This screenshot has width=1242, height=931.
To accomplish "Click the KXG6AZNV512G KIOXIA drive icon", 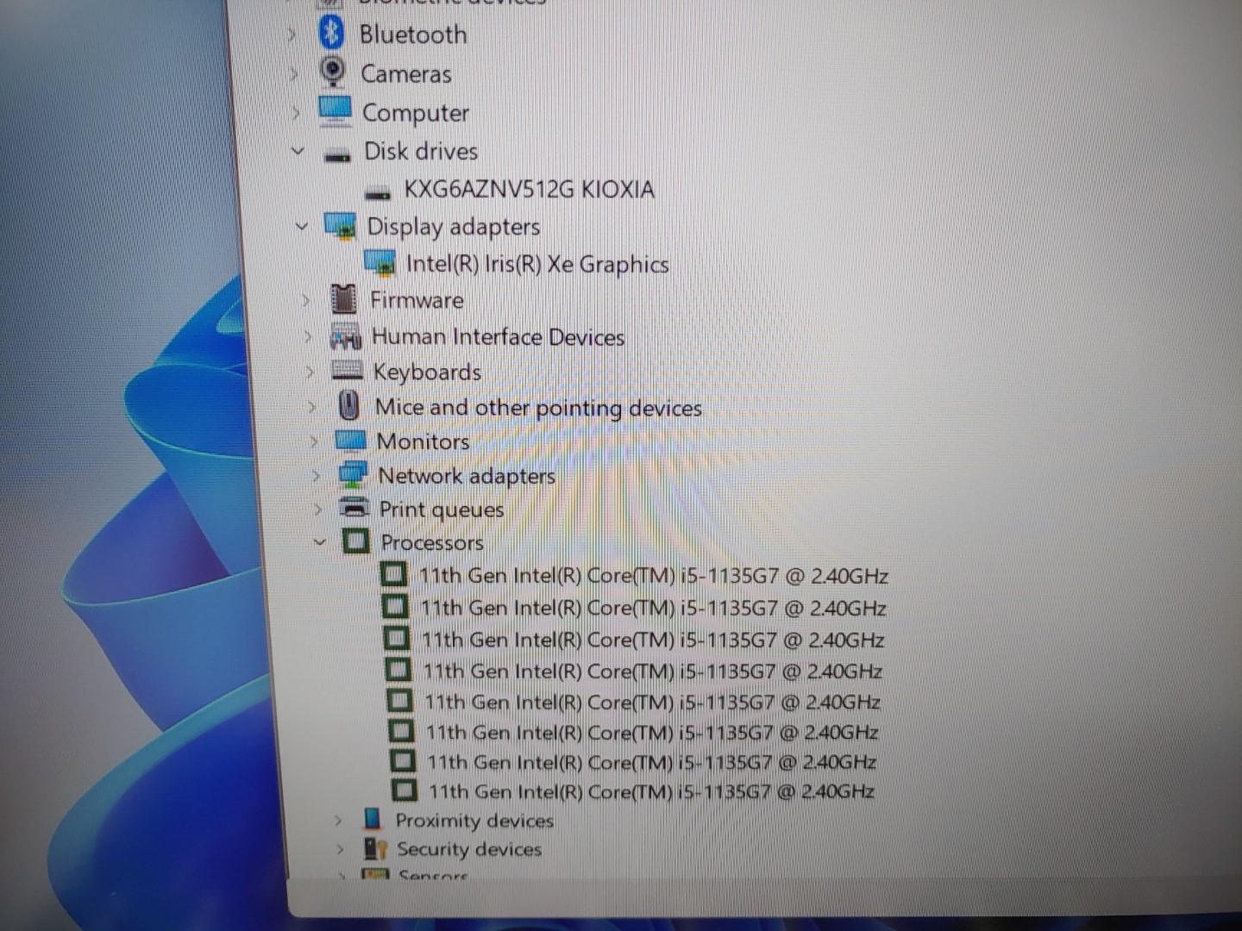I will pos(378,192).
